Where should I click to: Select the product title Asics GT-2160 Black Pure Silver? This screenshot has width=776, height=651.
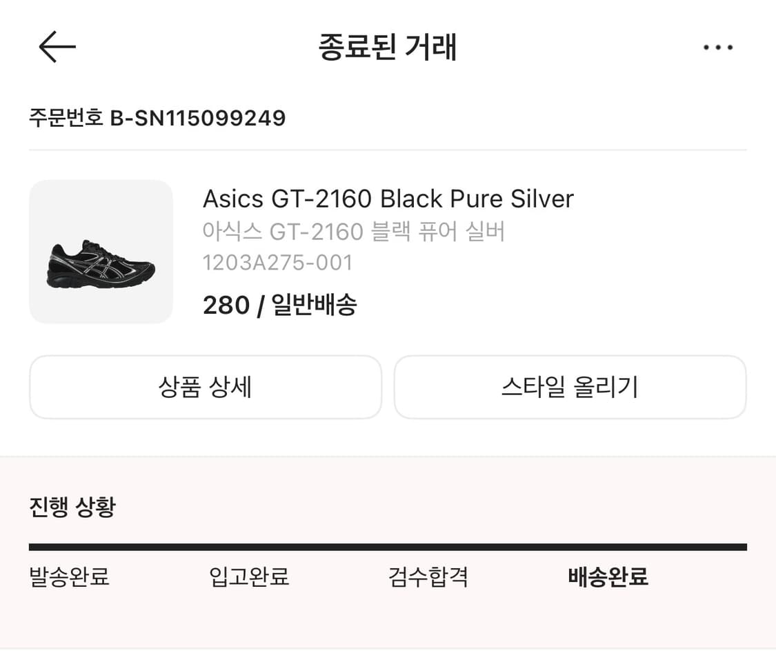pos(388,199)
